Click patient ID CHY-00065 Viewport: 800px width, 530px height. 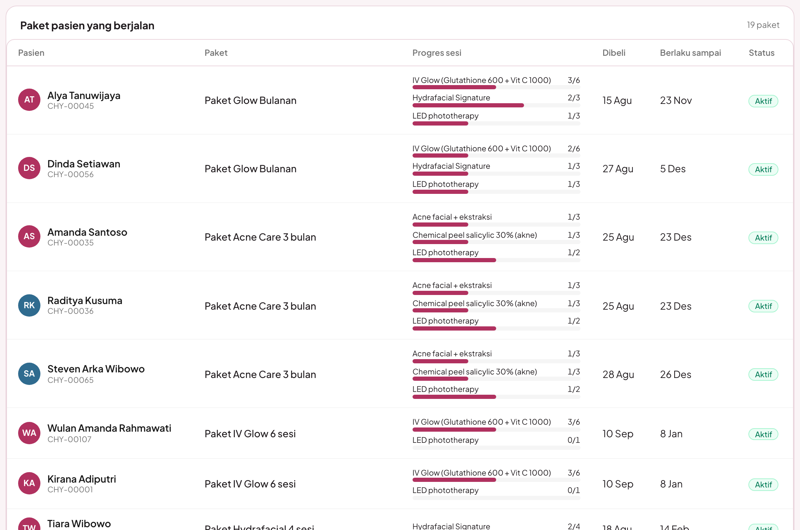click(71, 380)
